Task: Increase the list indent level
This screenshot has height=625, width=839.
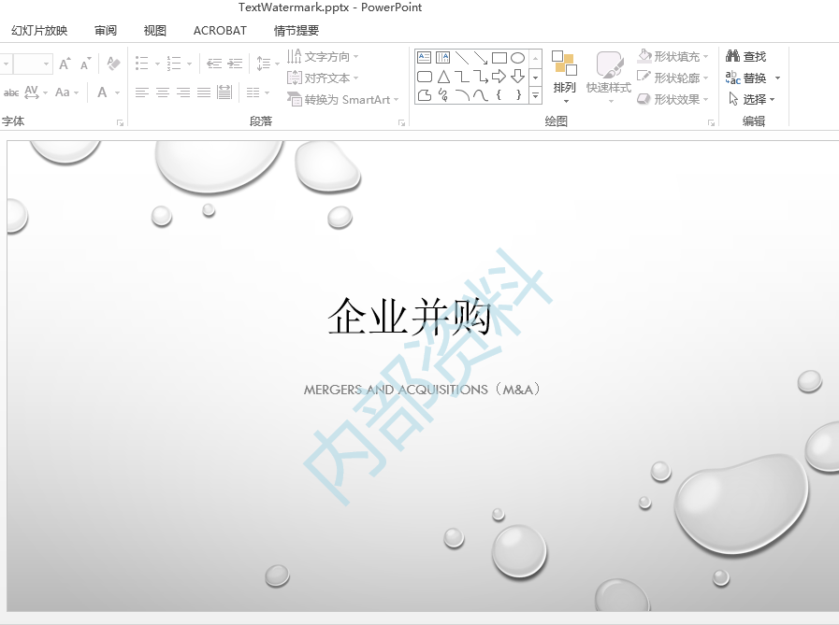Action: [235, 64]
